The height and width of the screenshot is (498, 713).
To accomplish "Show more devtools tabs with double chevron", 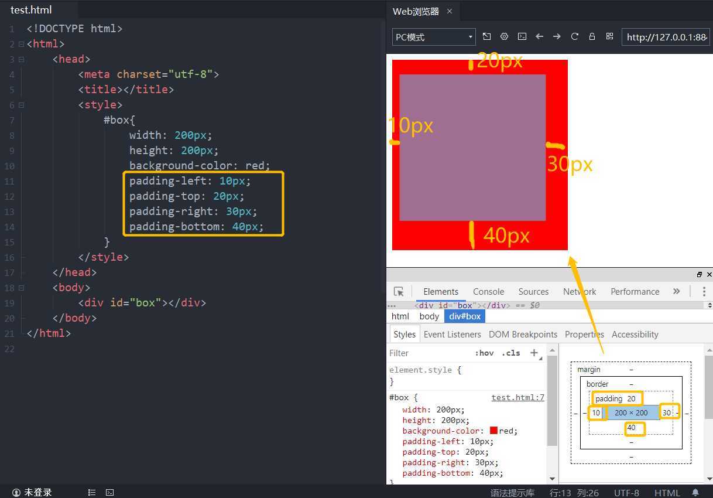I will coord(677,291).
